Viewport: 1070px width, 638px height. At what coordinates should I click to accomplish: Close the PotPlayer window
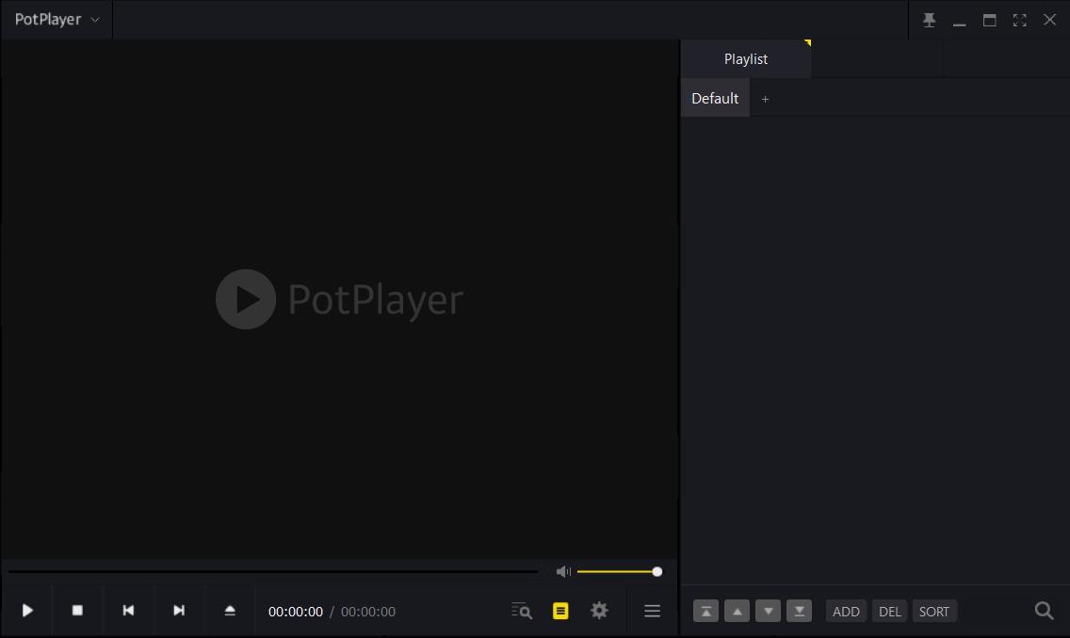(1049, 20)
